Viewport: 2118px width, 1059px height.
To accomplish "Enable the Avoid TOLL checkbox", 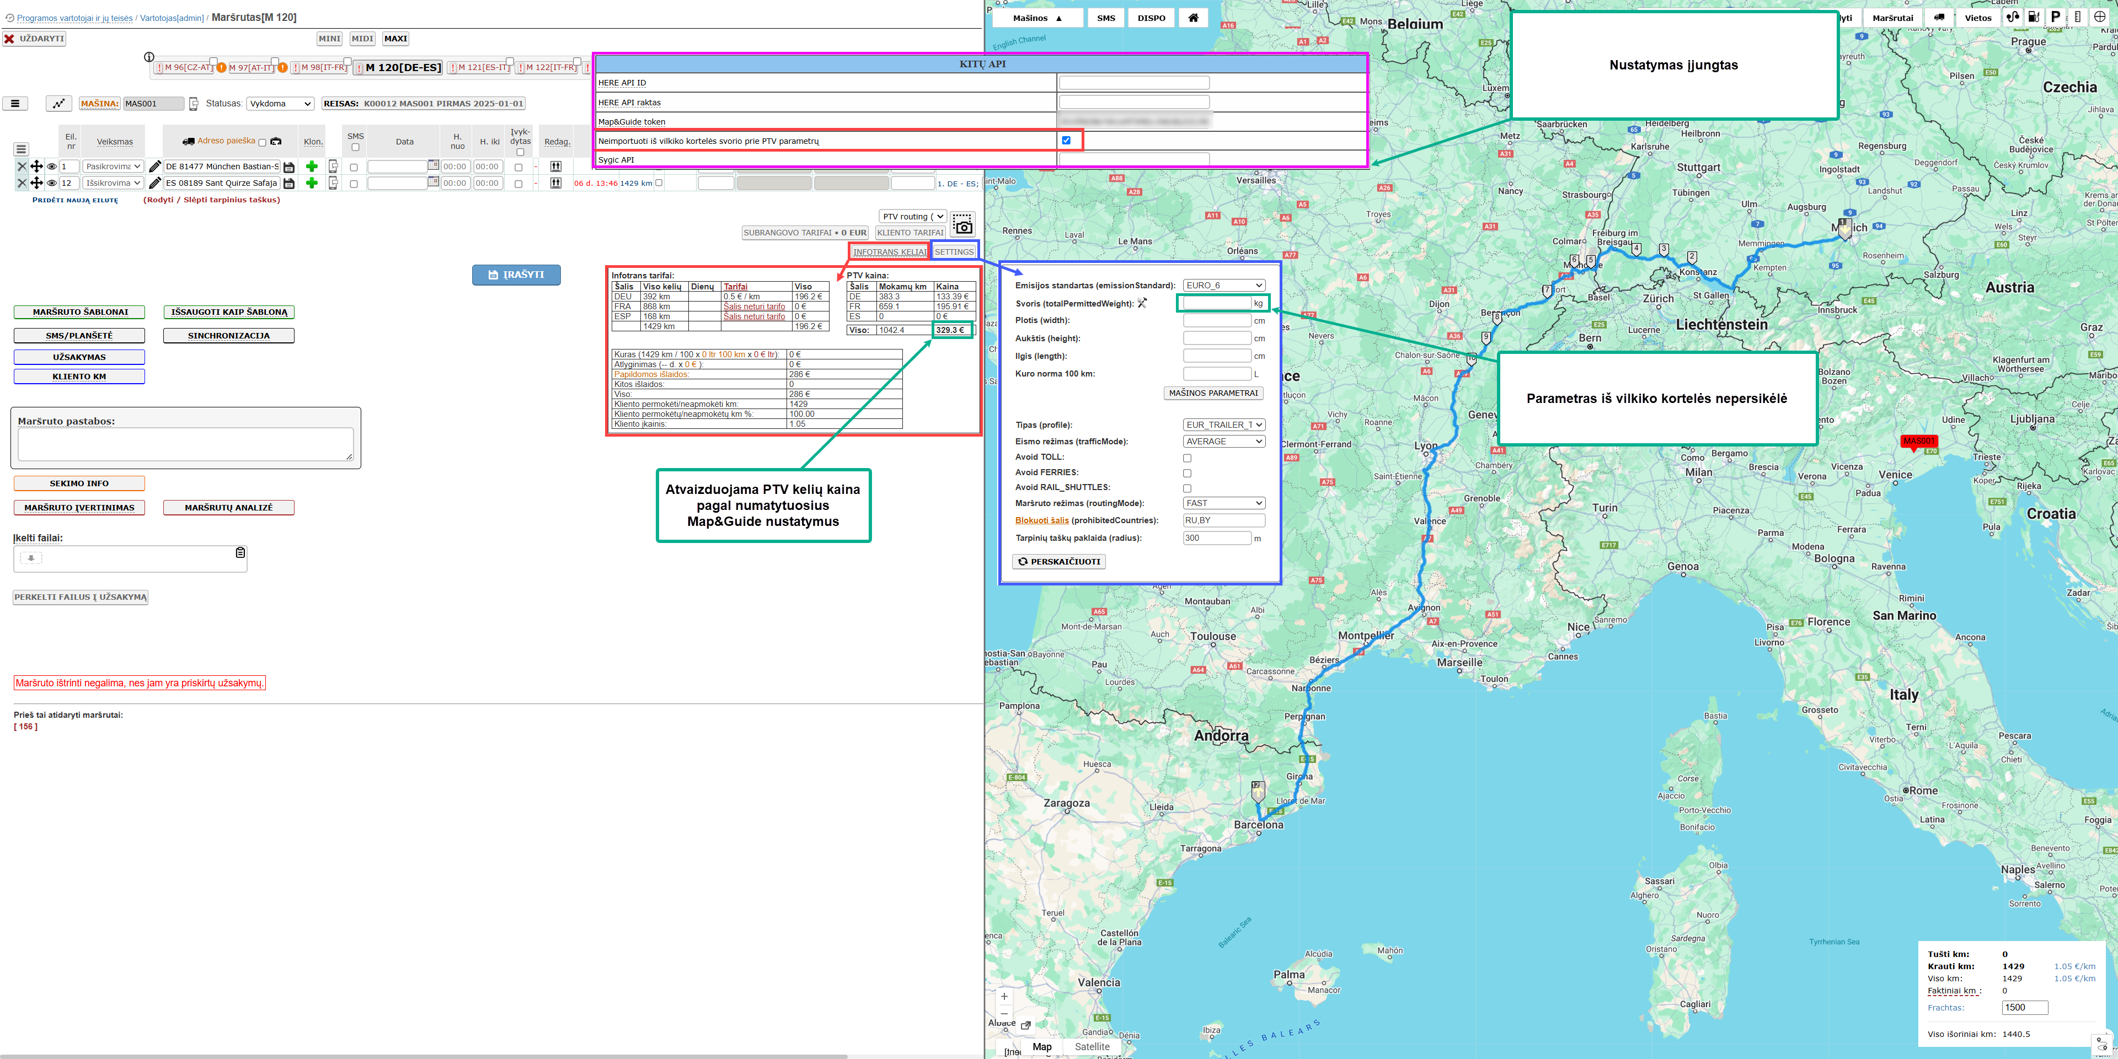I will (x=1188, y=459).
